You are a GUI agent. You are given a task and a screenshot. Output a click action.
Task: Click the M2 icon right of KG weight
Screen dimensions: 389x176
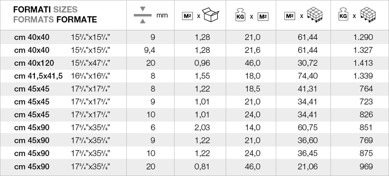(263, 16)
